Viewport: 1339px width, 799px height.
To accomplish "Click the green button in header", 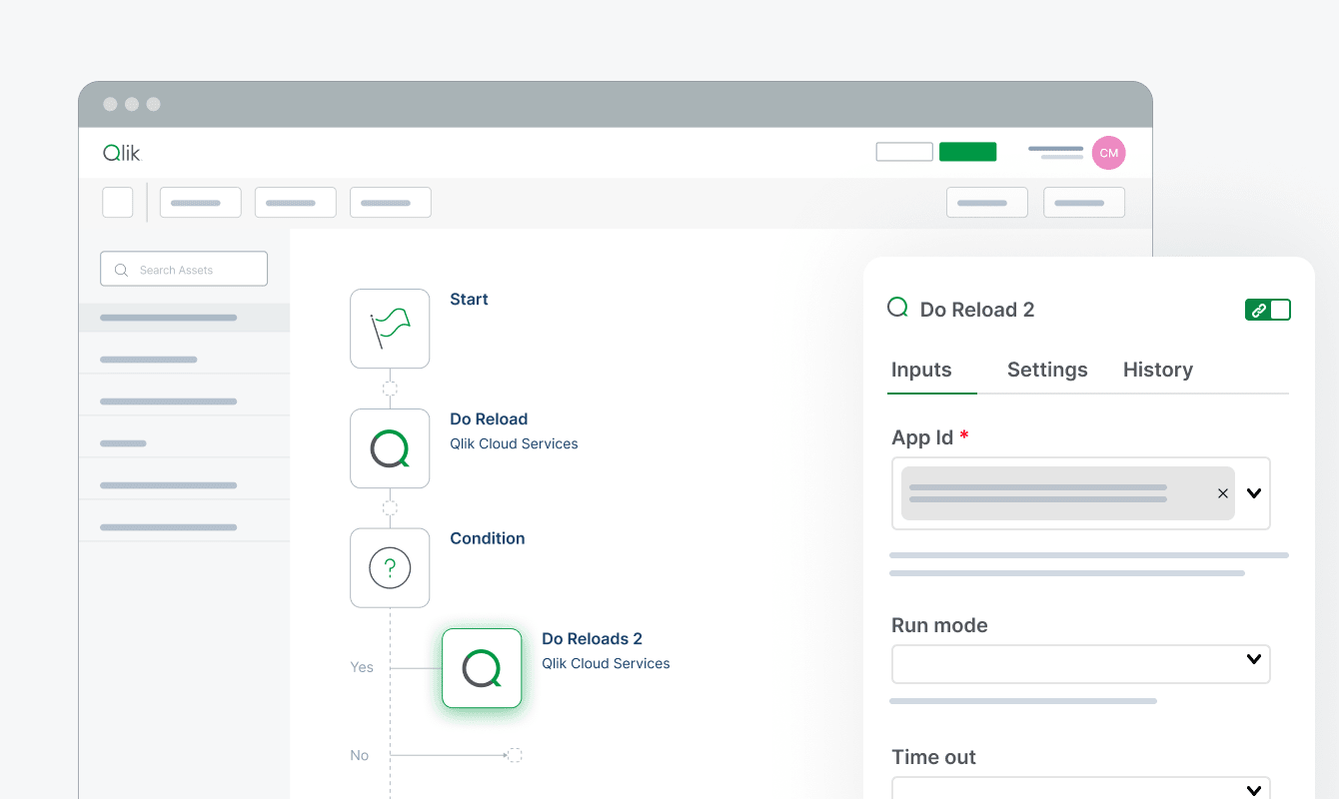I will [967, 152].
